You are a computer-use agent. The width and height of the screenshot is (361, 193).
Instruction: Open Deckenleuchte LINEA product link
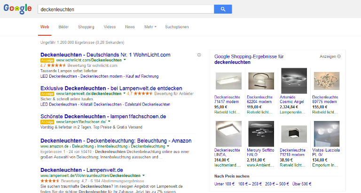pyautogui.click(x=227, y=152)
